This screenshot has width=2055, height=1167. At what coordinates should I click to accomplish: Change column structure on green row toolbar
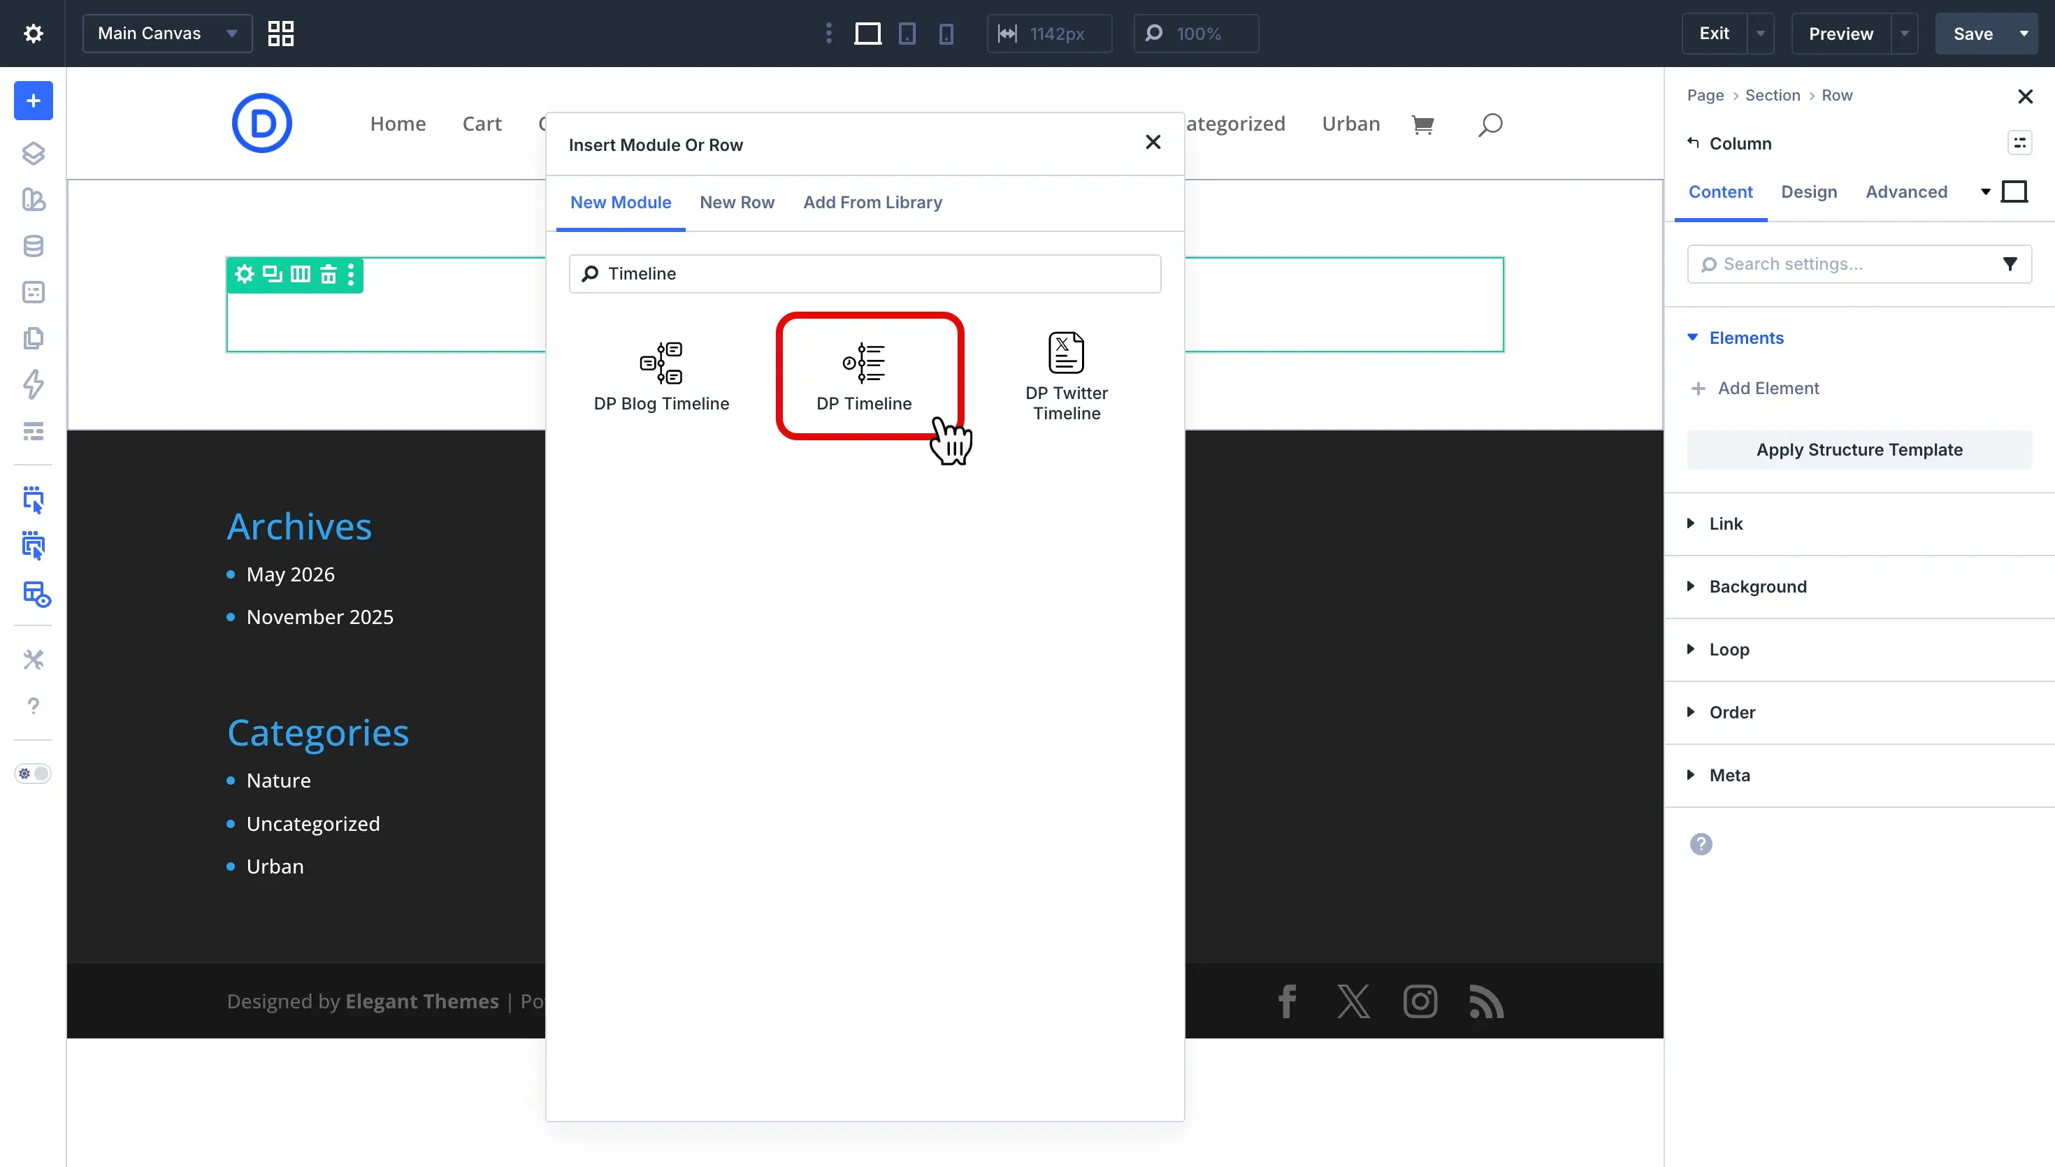[301, 275]
